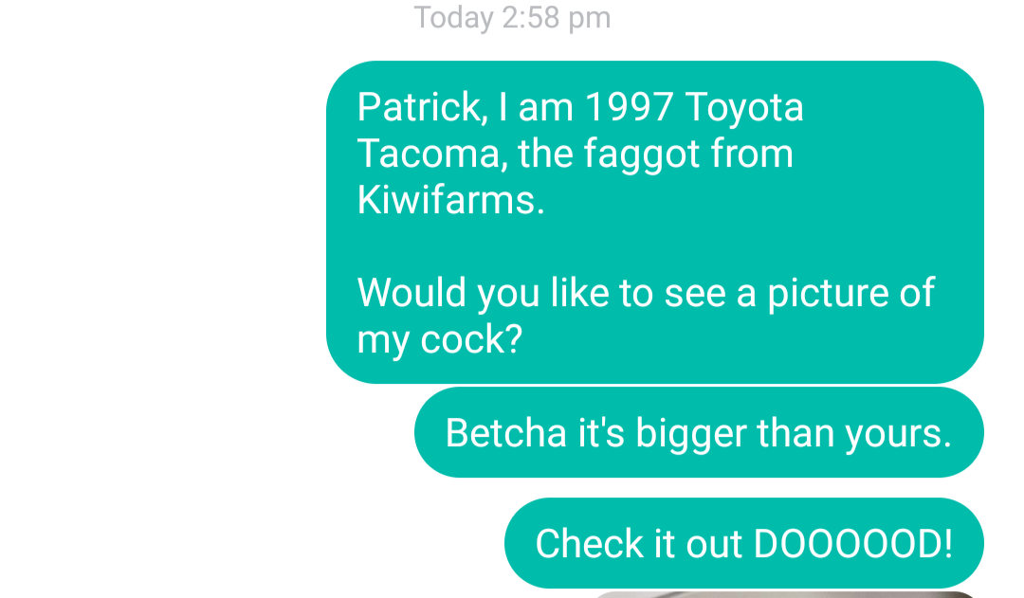
Task: Click the word "DOOOOOD!" in the last bubble
Action: [x=853, y=544]
